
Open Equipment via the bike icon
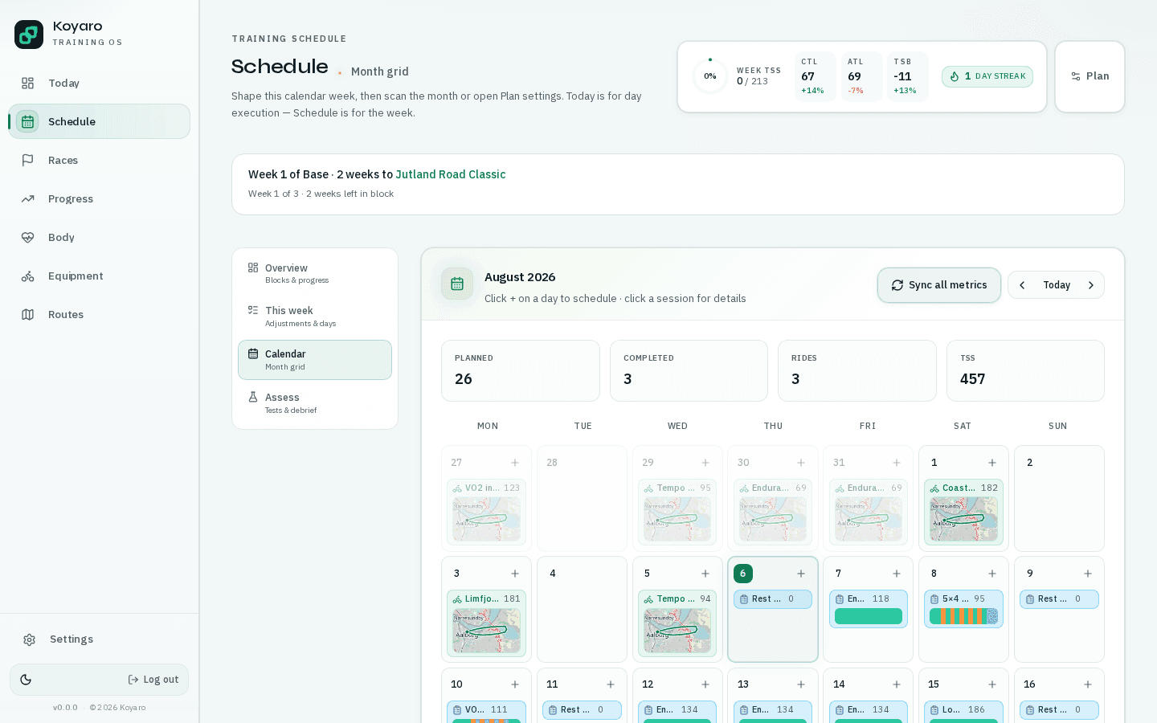point(27,276)
